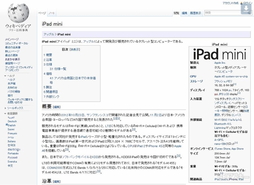
Task: Open the 履歴表示 tab
Action: click(196, 13)
